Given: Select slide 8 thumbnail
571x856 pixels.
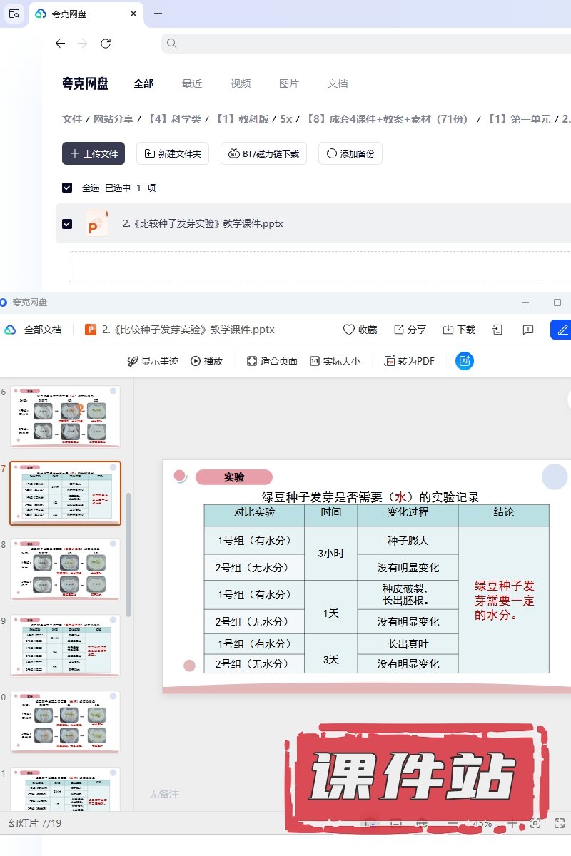Looking at the screenshot, I should (x=66, y=569).
